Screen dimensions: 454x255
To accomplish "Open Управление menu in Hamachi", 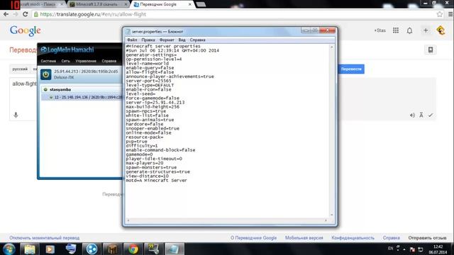I will tap(86, 61).
